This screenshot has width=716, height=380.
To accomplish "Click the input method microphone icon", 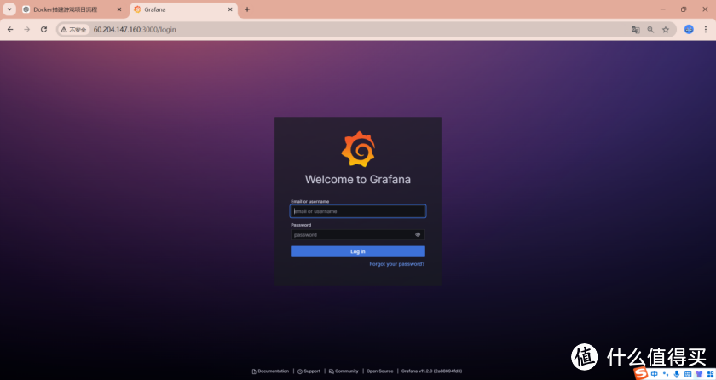I will click(677, 374).
